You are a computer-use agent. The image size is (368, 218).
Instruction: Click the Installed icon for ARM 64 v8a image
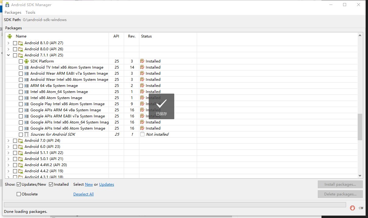click(142, 86)
